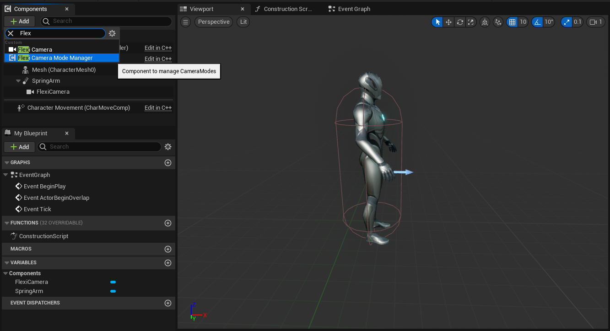This screenshot has height=331, width=610.
Task: Click the coordinate system world/local icon
Action: point(485,22)
